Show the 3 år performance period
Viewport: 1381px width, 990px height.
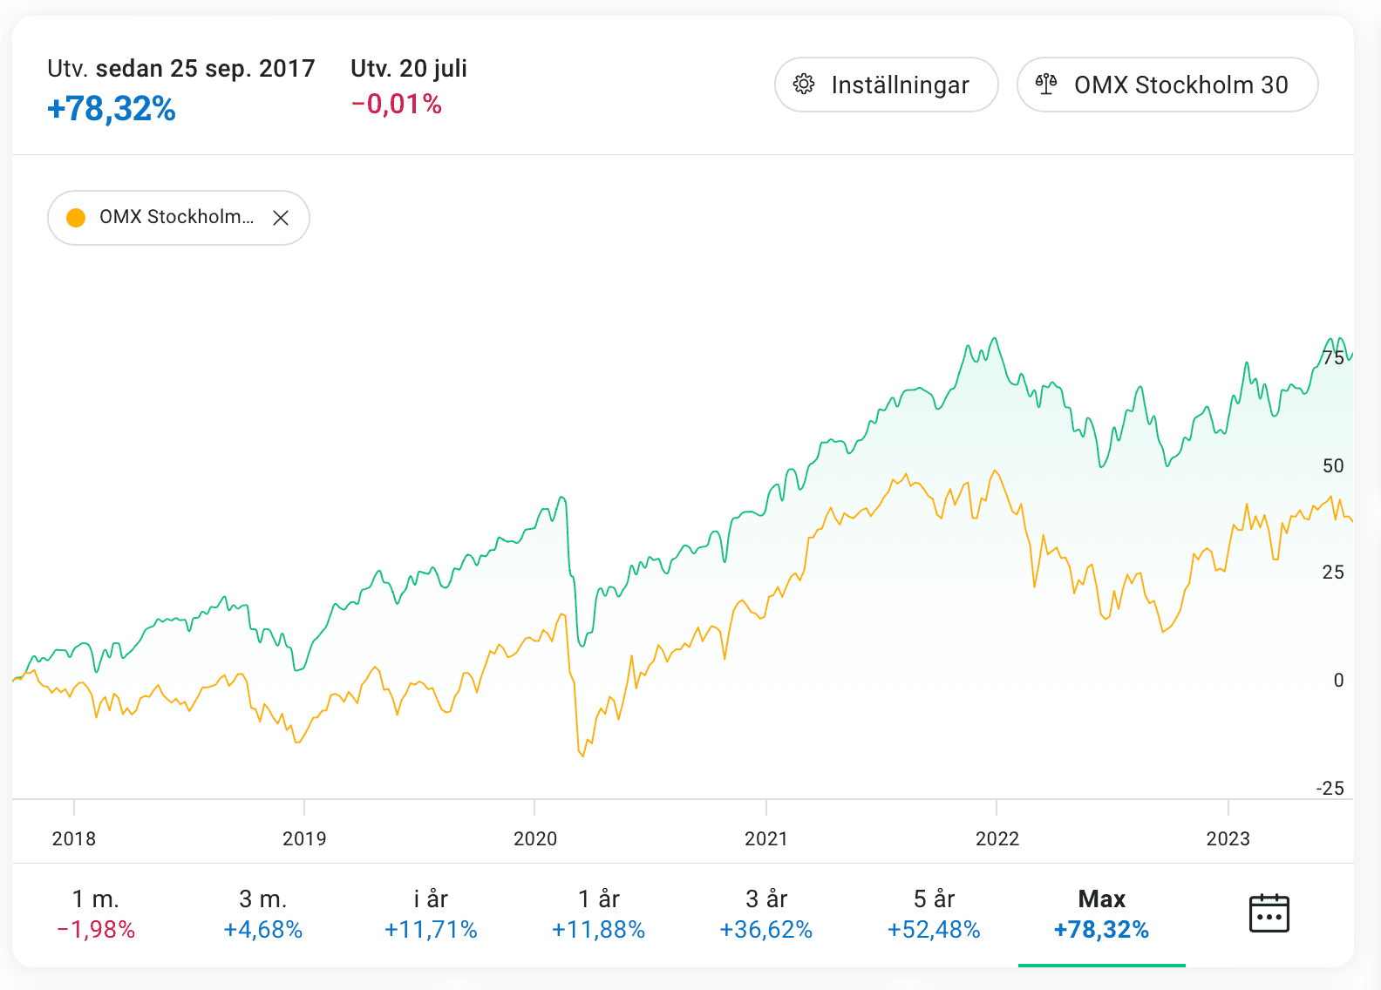tap(766, 914)
